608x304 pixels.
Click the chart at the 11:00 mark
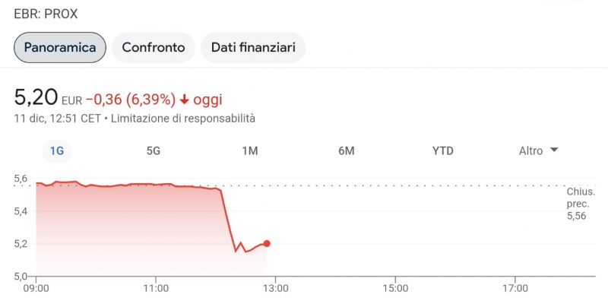pos(156,289)
